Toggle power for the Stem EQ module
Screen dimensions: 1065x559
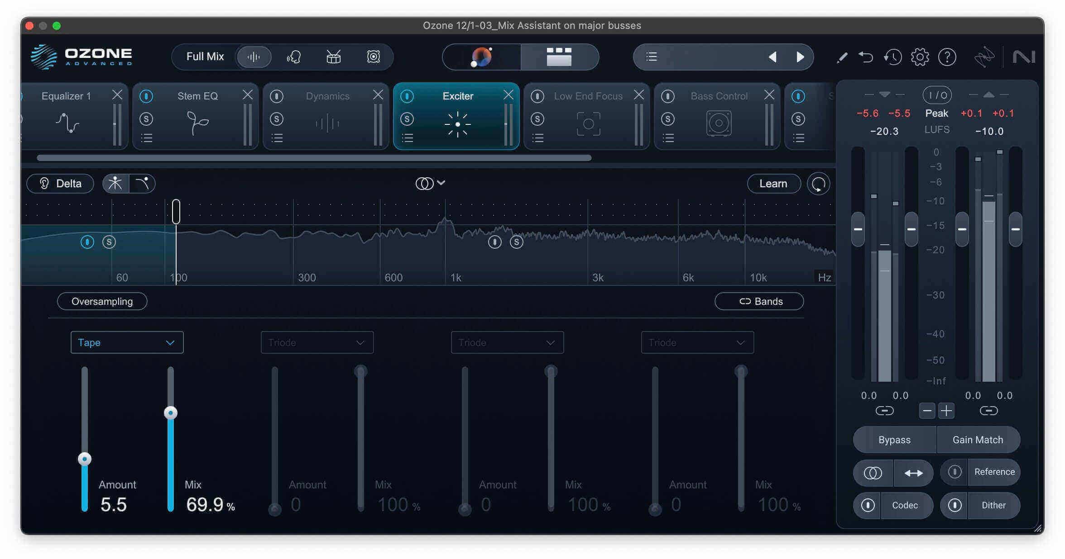pos(146,96)
